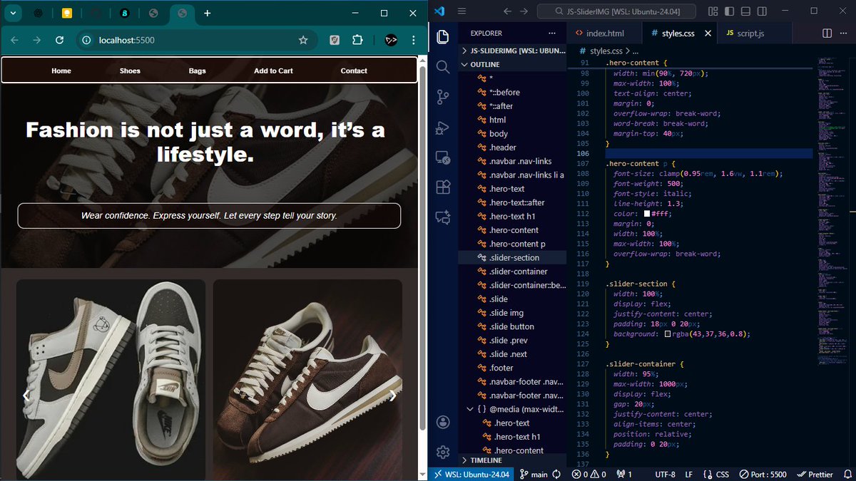Select .footer entry in outline
The height and width of the screenshot is (481, 856).
click(514, 368)
